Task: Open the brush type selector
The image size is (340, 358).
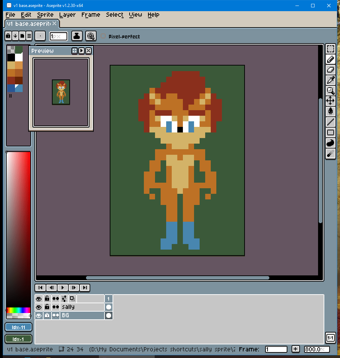Action: pyautogui.click(x=40, y=36)
